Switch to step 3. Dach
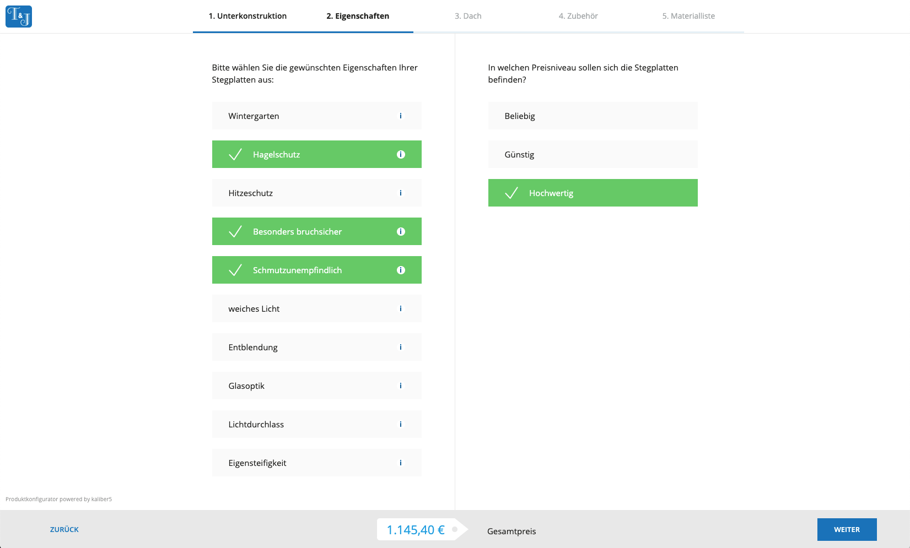The height and width of the screenshot is (548, 910). (x=468, y=16)
